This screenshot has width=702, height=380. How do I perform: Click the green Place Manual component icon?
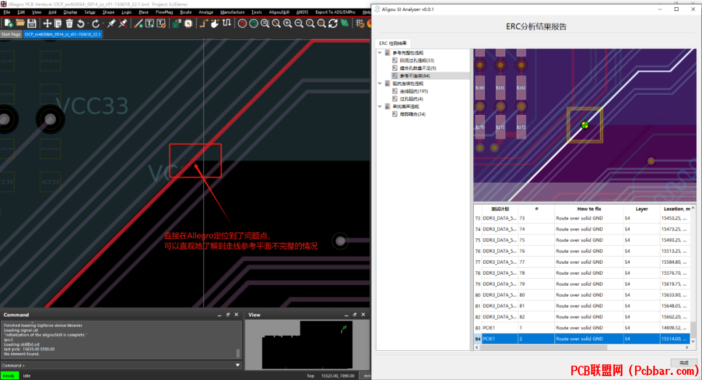(x=177, y=23)
